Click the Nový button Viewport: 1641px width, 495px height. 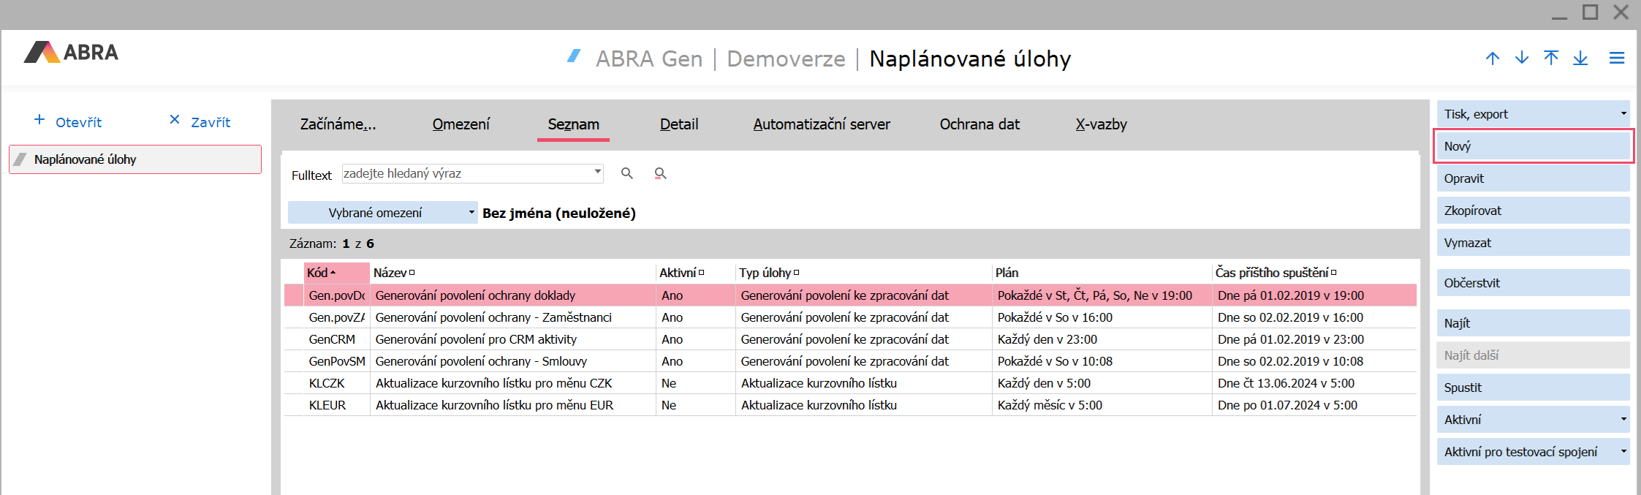pyautogui.click(x=1532, y=146)
